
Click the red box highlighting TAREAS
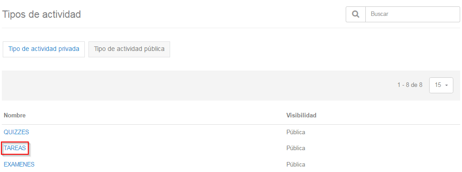tap(15, 148)
